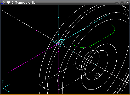
Task: Select the white dash-dot axis line at upper left
Action: [26, 24]
